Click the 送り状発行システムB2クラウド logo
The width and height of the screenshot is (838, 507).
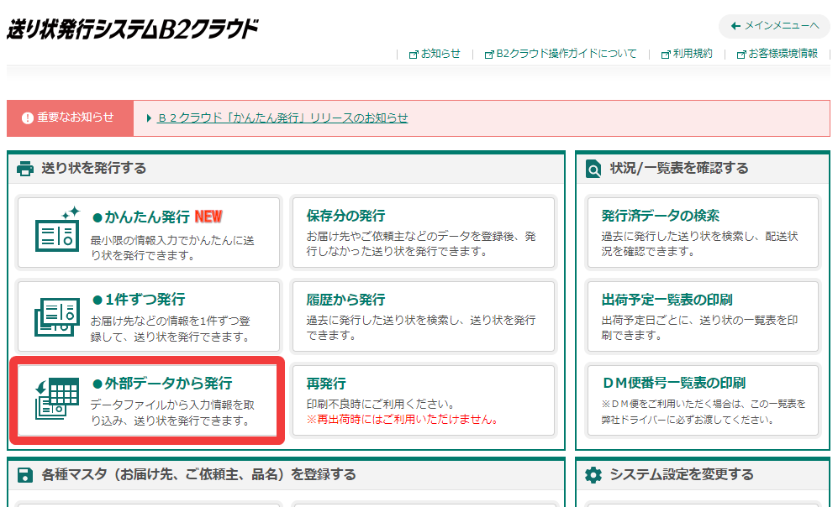(x=133, y=29)
